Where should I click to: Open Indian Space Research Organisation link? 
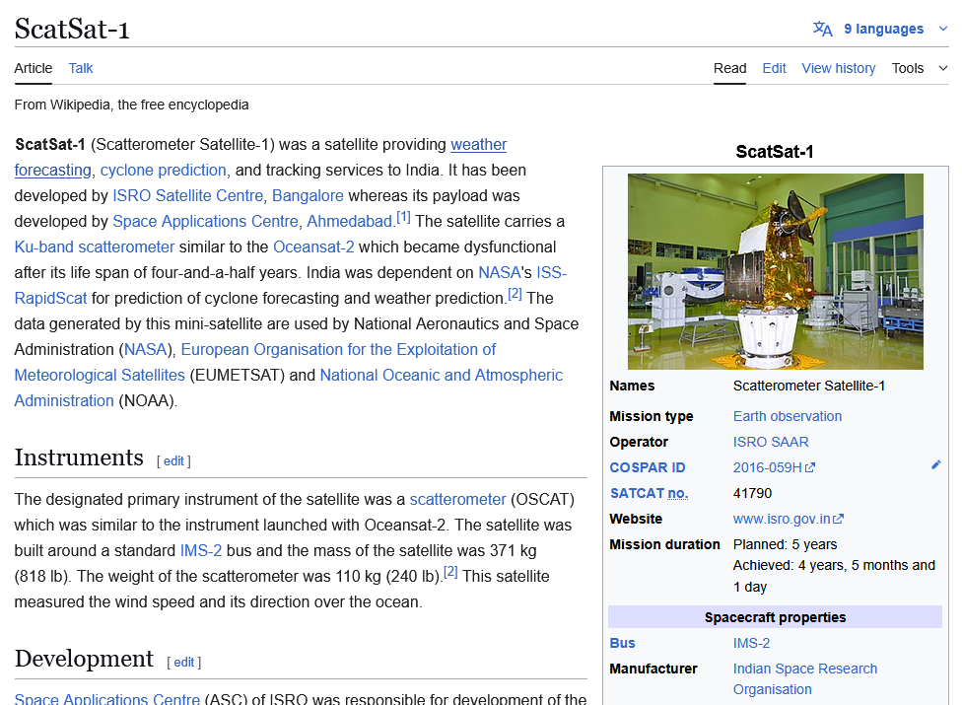tap(805, 679)
